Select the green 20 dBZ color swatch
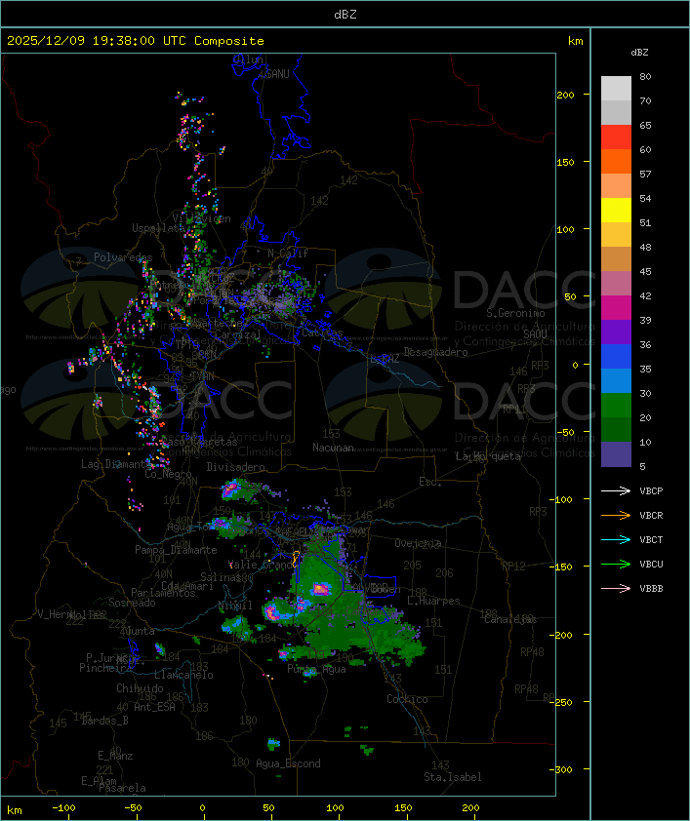This screenshot has height=821, width=690. tap(616, 406)
